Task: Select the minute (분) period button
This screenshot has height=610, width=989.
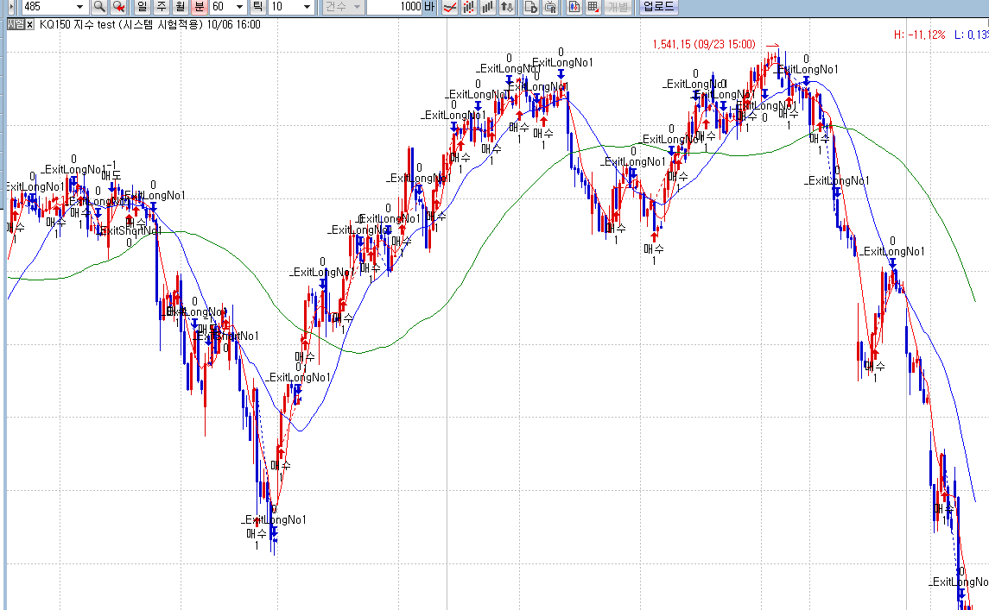Action: coord(200,7)
